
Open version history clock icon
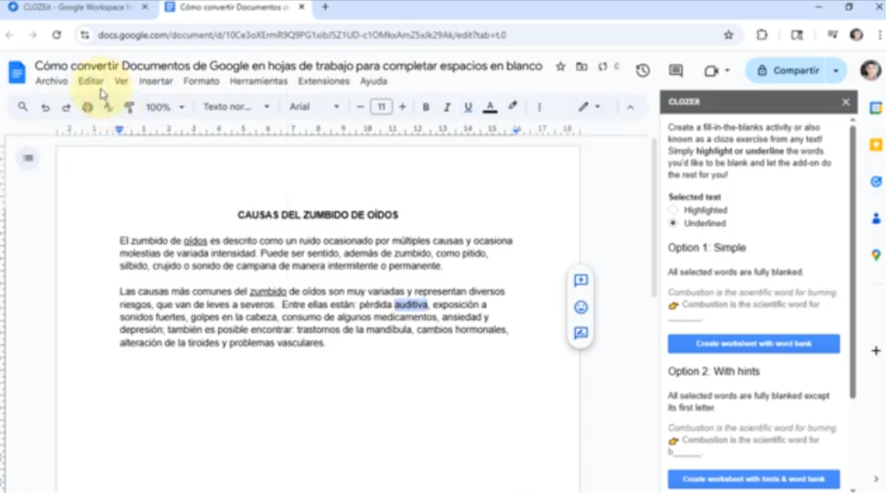point(643,71)
